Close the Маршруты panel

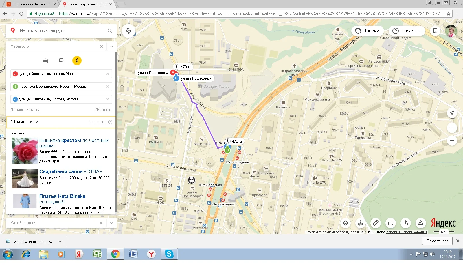(101, 46)
